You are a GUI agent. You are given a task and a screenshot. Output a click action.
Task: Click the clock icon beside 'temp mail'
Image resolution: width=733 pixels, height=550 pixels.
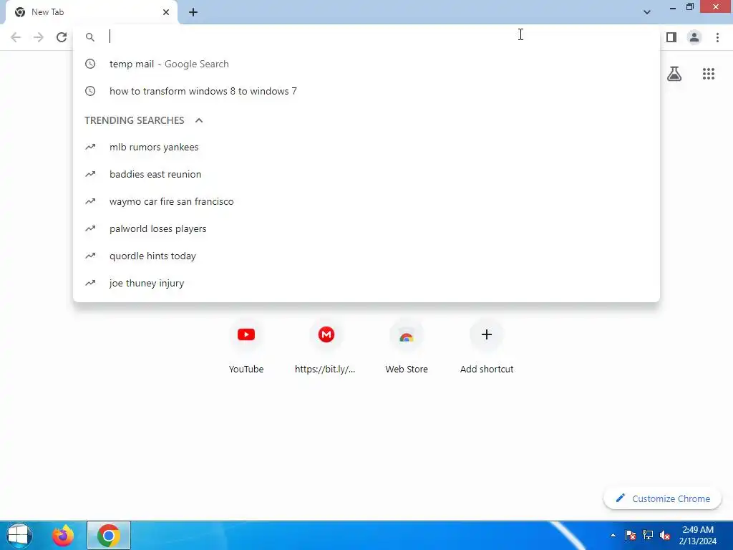click(90, 64)
